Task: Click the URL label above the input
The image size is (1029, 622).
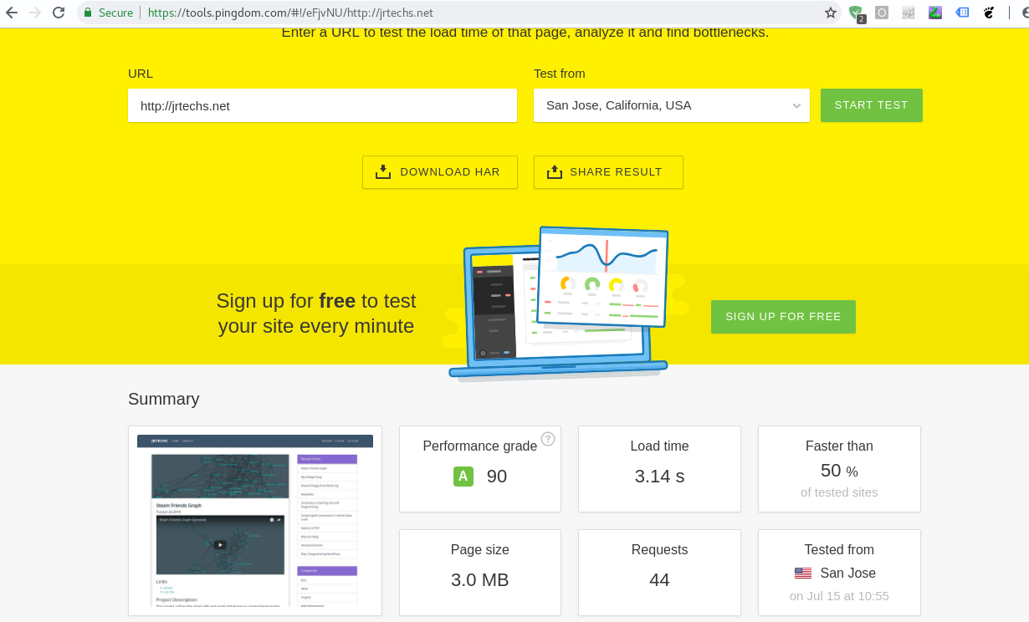Action: pyautogui.click(x=141, y=74)
